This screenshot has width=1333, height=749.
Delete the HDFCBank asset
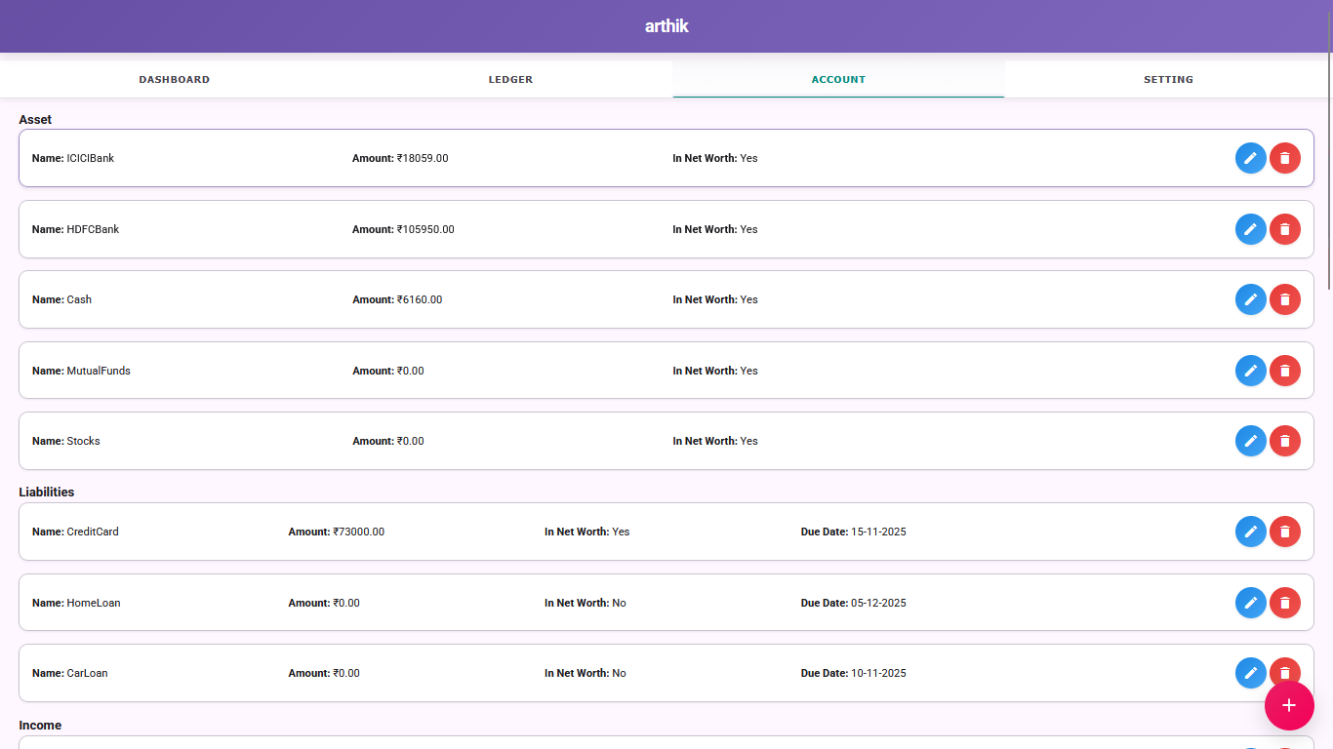[1285, 229]
